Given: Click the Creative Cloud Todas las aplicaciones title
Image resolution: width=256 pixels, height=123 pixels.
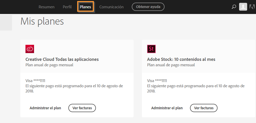Looking at the screenshot, I should point(62,59).
